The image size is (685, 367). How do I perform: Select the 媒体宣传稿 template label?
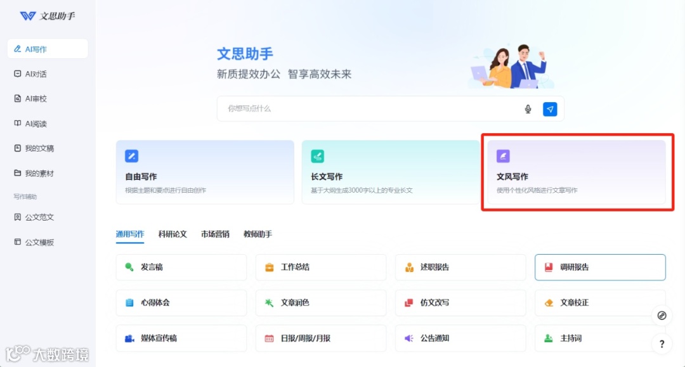(x=159, y=338)
